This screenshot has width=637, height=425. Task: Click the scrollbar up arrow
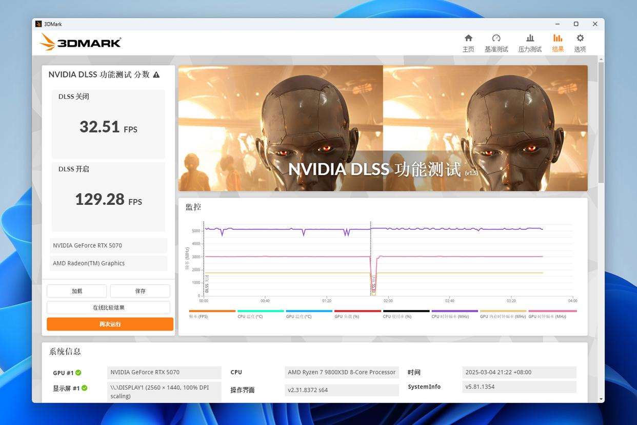coord(601,60)
